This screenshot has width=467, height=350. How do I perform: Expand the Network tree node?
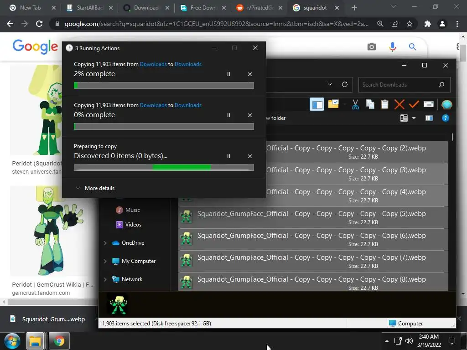[105, 279]
